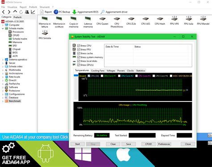Open the Memoria in scrittura benchmark
212x167 pixels.
59,22
